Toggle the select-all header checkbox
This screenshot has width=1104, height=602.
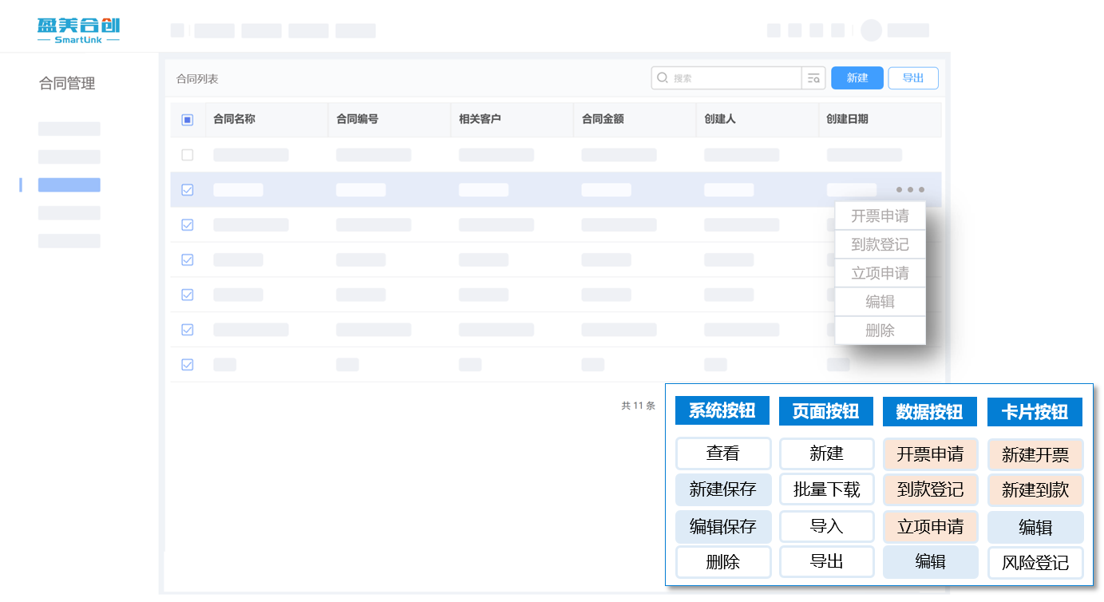pyautogui.click(x=188, y=120)
